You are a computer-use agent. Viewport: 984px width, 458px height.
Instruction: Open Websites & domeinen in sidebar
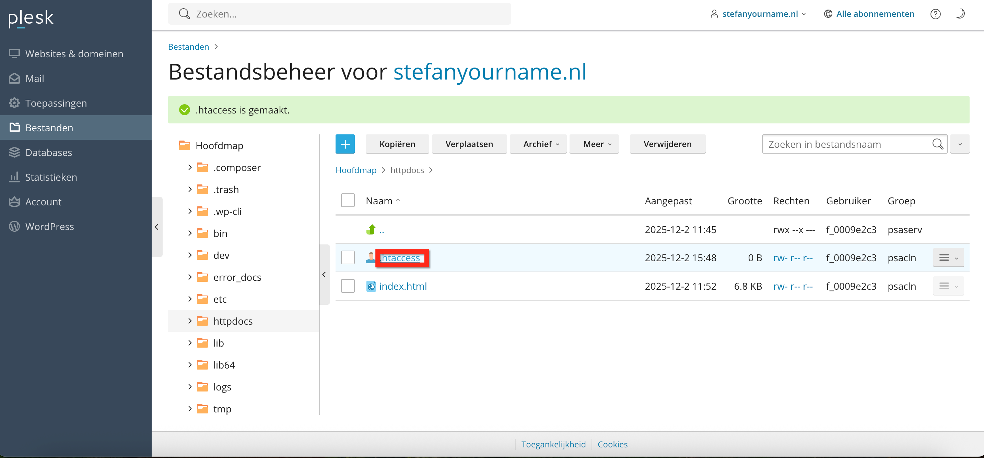[74, 53]
